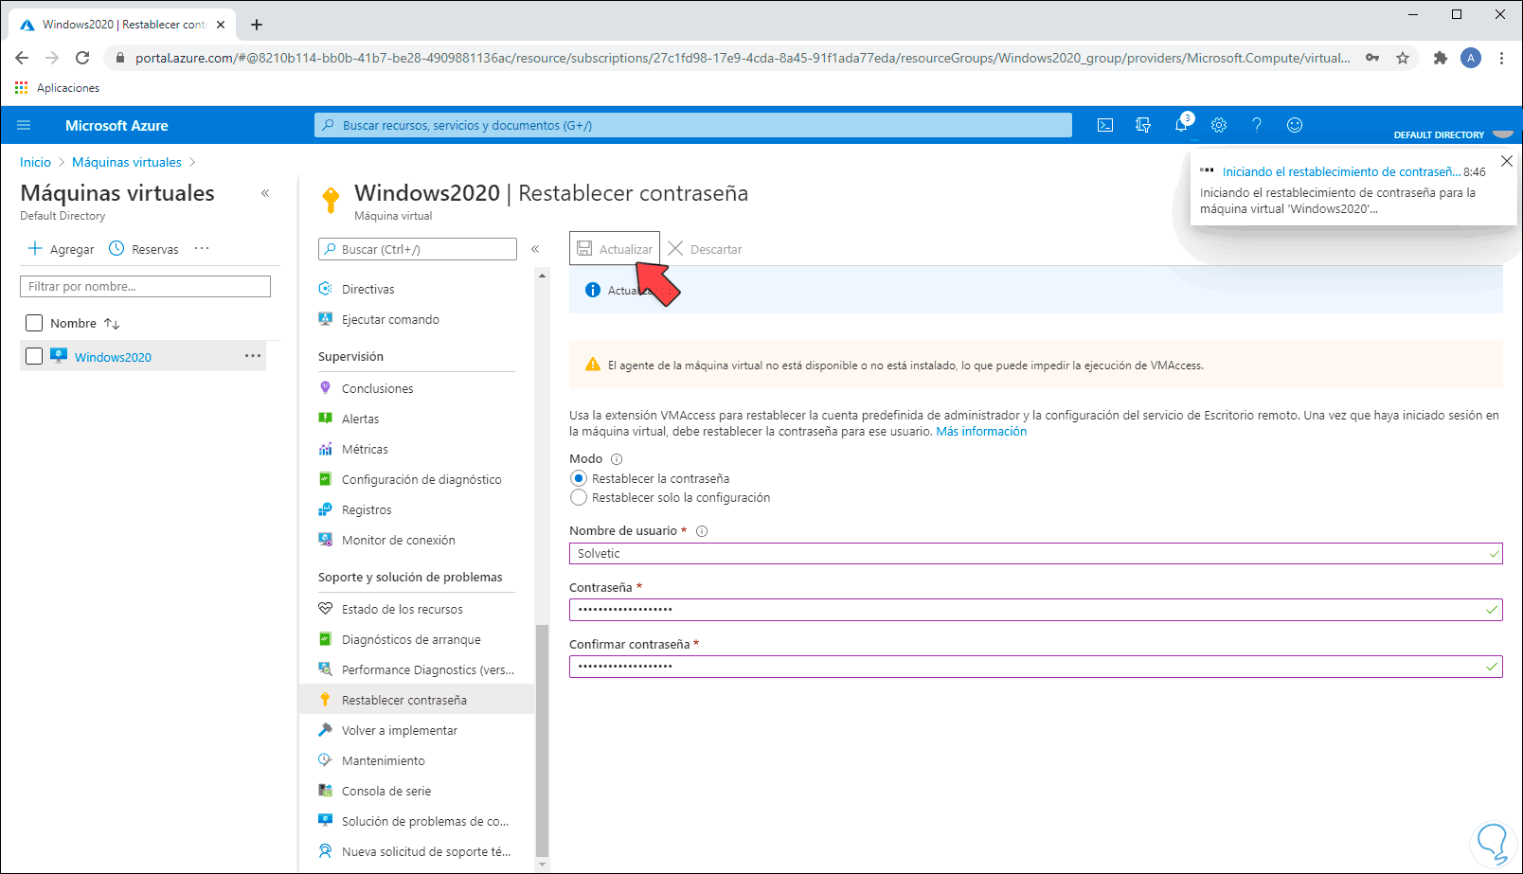Send feedback via the smiley icon
The image size is (1523, 874).
pyautogui.click(x=1295, y=125)
